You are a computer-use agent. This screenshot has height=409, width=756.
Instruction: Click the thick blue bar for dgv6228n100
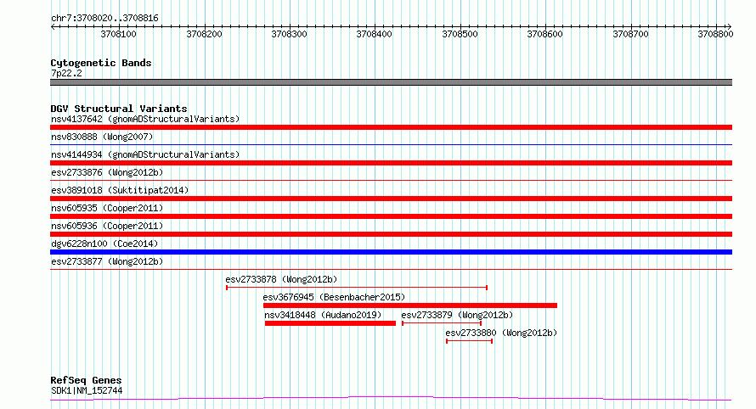pos(391,252)
